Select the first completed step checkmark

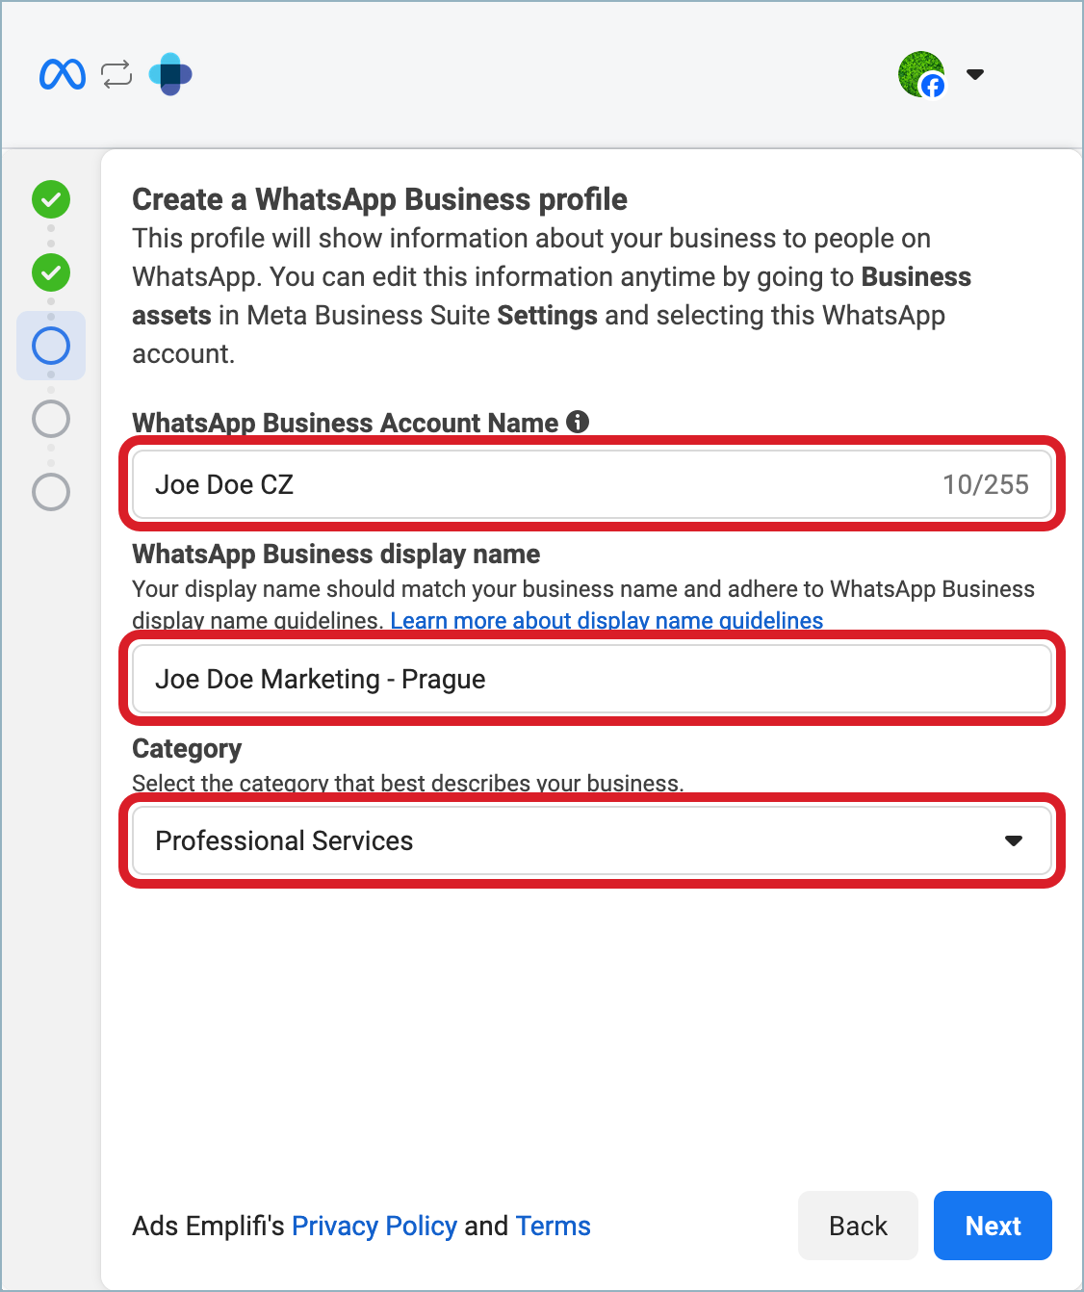pyautogui.click(x=51, y=199)
